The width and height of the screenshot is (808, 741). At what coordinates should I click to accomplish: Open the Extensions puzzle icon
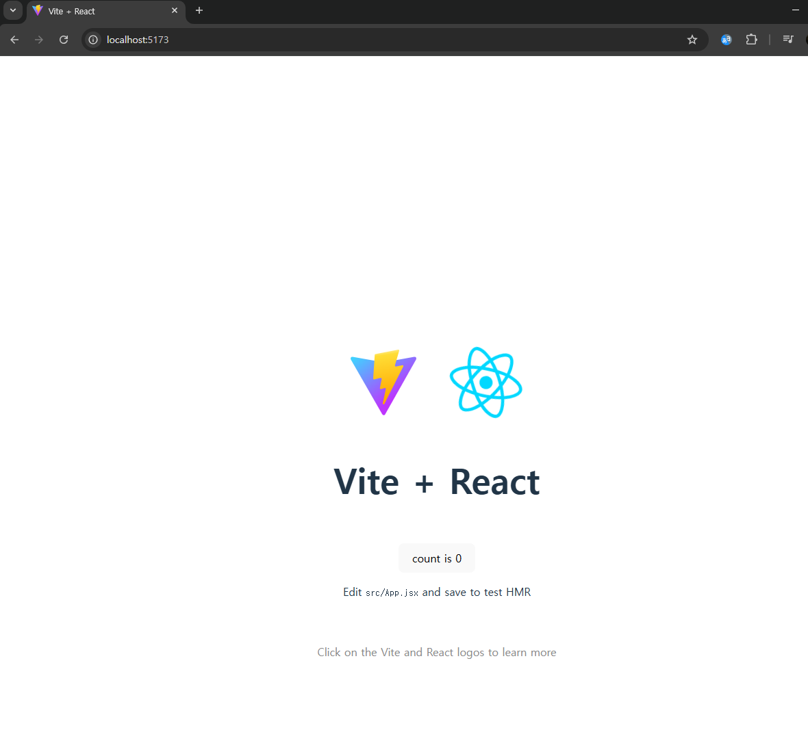(x=751, y=40)
